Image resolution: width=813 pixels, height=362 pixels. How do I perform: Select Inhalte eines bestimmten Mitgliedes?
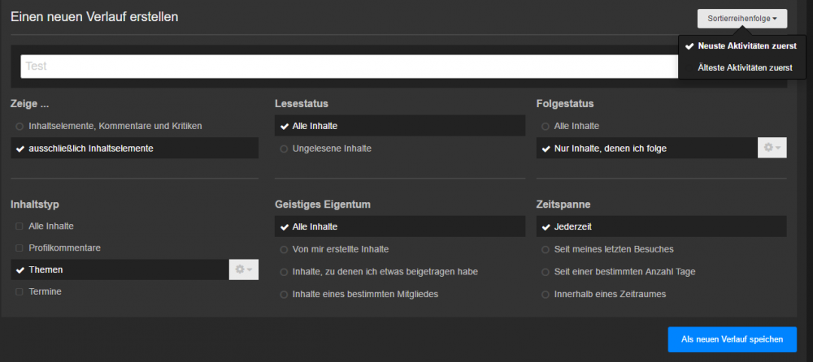365,294
